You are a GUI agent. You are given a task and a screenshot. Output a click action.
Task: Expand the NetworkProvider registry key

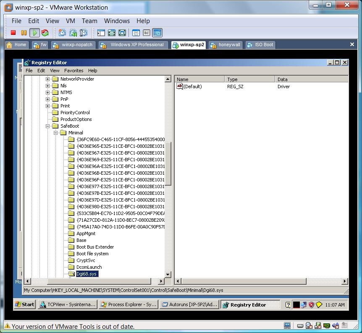point(47,79)
